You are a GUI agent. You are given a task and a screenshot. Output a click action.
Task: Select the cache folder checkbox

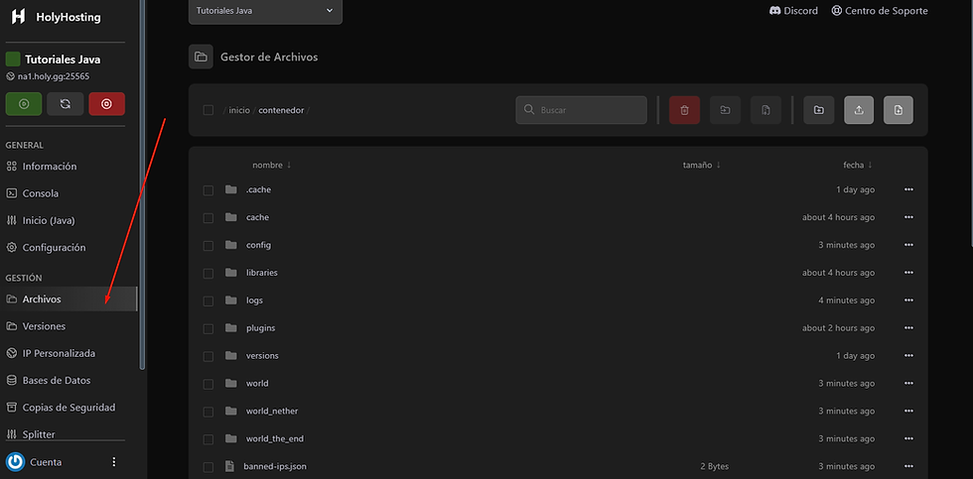pos(208,218)
